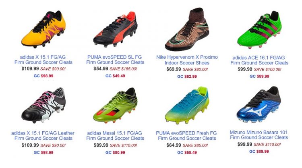Select Nike Hypervenom X Proximo Indoor Soccer Shoes link
Image resolution: width=302 pixels, height=168 pixels.
coord(187,60)
